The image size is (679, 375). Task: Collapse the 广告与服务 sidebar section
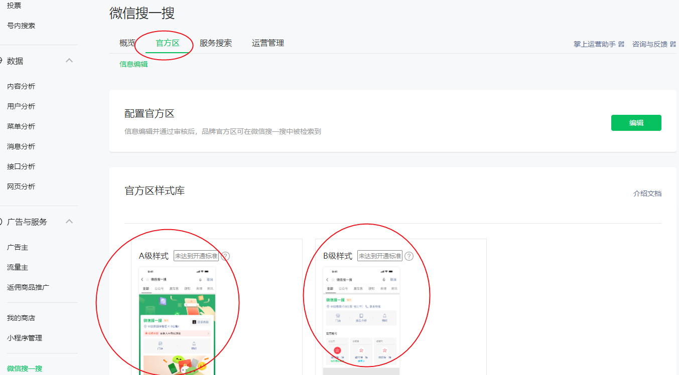click(x=69, y=222)
